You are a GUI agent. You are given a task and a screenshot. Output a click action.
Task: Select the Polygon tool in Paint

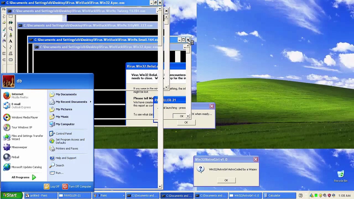click(11, 54)
